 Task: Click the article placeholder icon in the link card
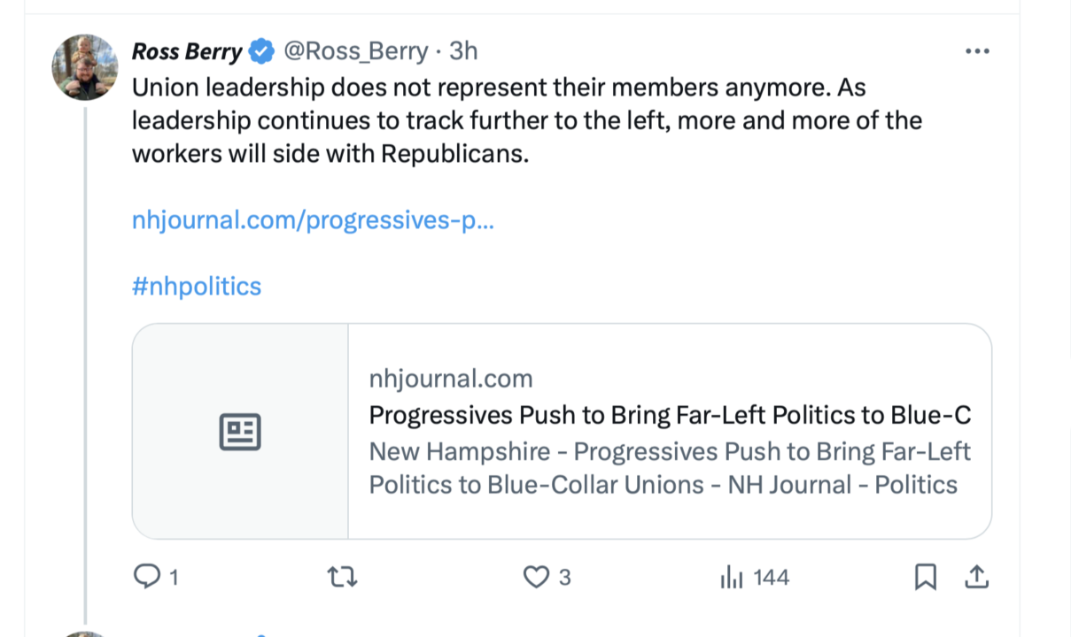point(240,432)
